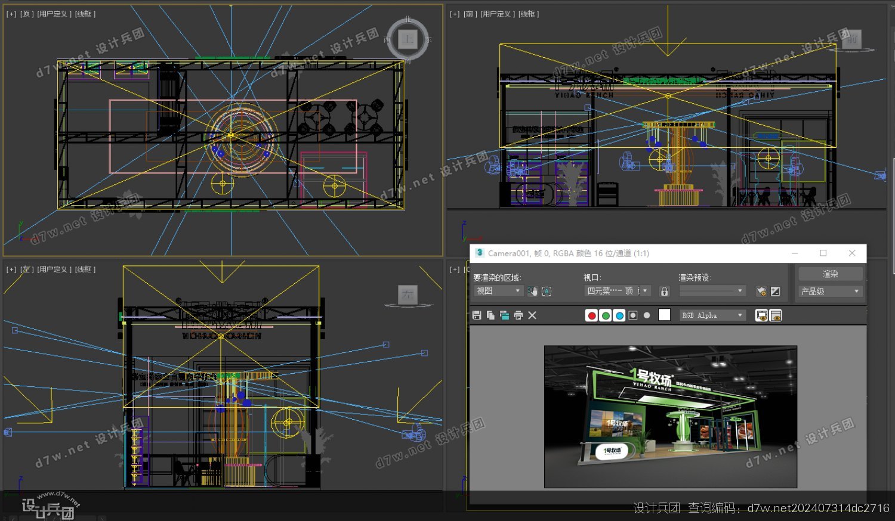The width and height of the screenshot is (895, 521).
Task: Clear the rendered frame with the X icon
Action: tap(532, 315)
